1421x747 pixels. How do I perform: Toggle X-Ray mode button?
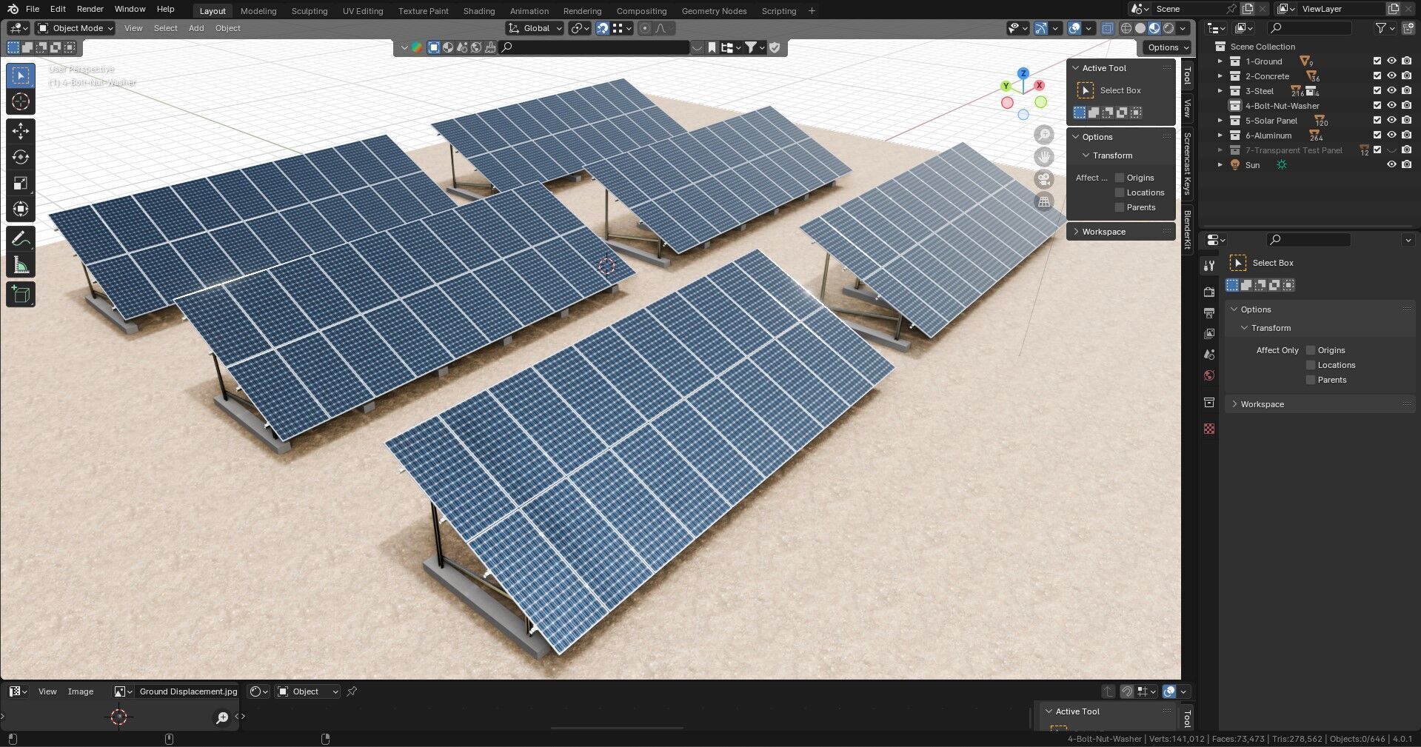1107,28
